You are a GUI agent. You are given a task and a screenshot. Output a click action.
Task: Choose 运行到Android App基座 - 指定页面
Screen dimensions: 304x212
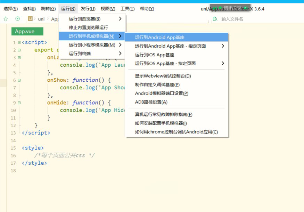[176, 46]
